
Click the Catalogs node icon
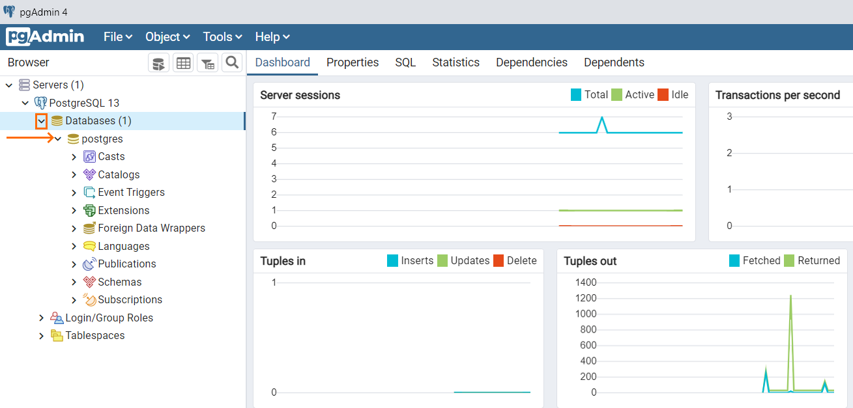pyautogui.click(x=90, y=174)
